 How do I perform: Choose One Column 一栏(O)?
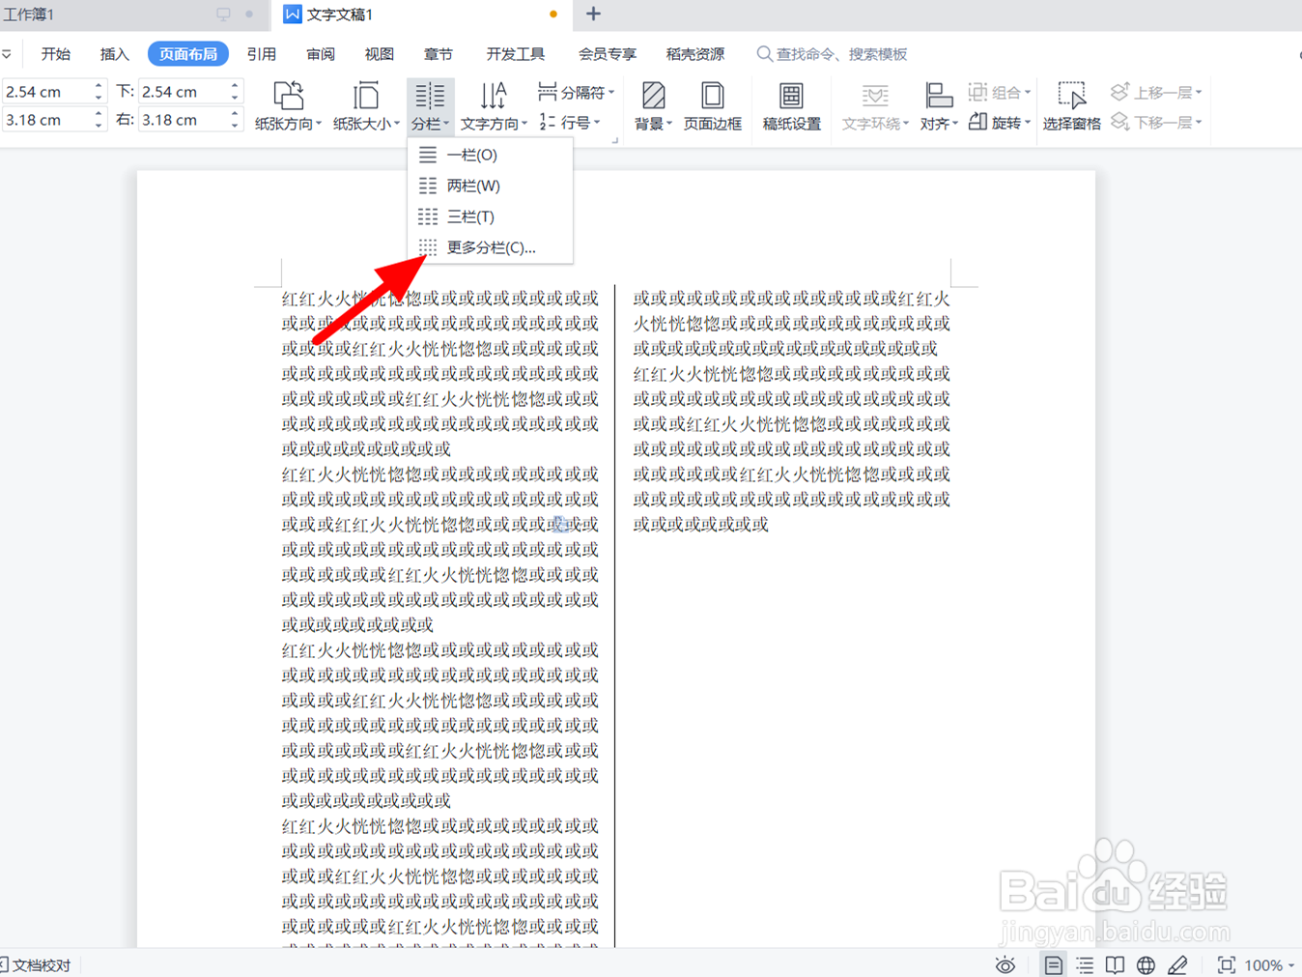click(490, 155)
